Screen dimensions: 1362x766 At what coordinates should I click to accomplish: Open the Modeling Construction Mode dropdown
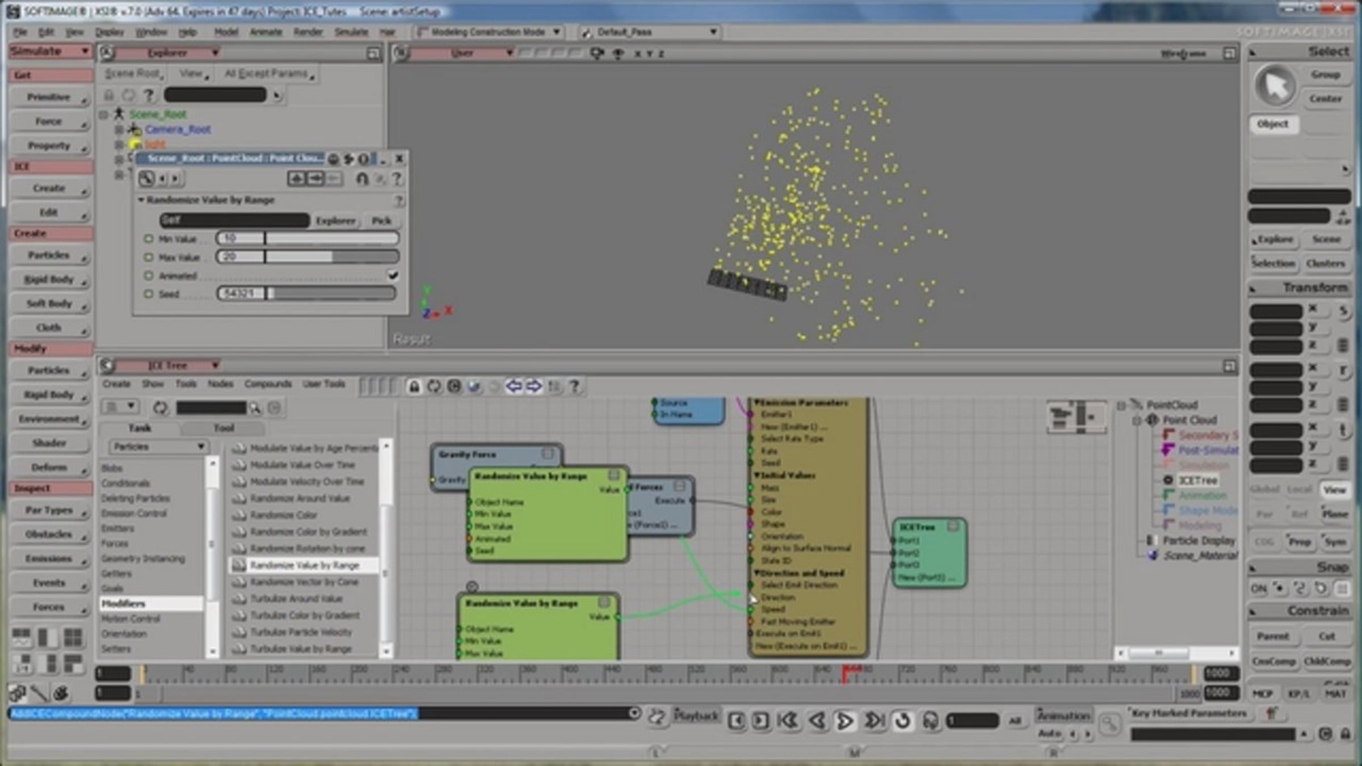pyautogui.click(x=489, y=32)
